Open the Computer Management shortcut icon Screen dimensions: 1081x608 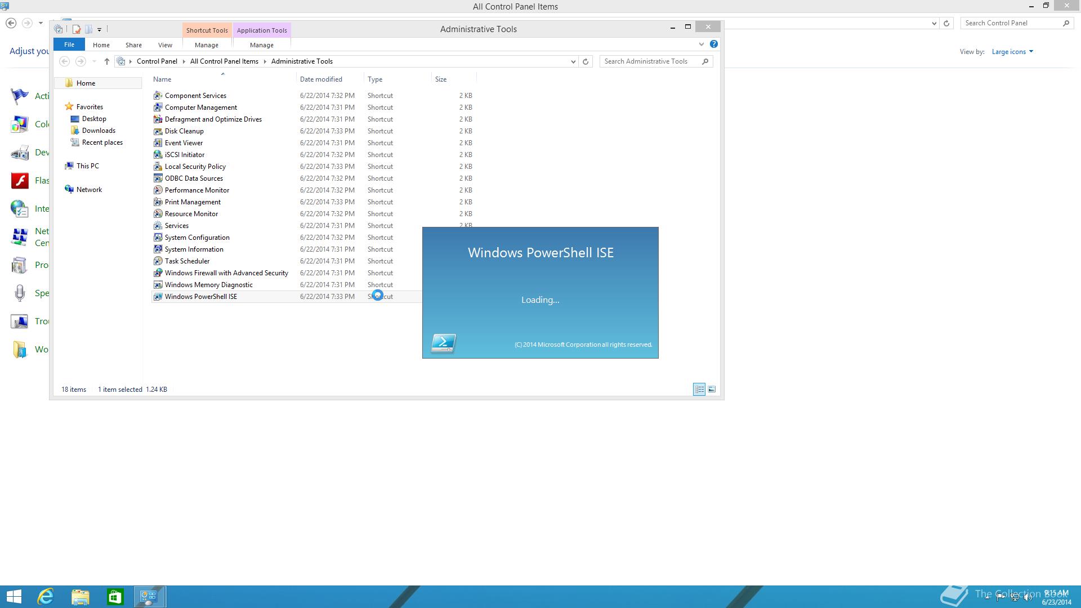click(158, 108)
